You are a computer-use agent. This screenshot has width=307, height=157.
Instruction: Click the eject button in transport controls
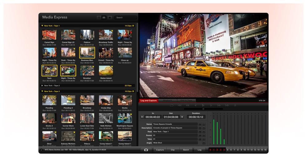point(235,105)
